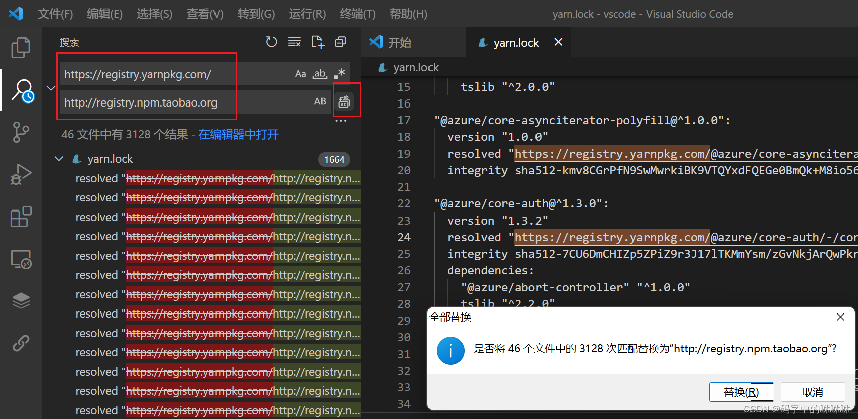This screenshot has height=419, width=858.
Task: Click the Replace All icon
Action: pos(345,101)
